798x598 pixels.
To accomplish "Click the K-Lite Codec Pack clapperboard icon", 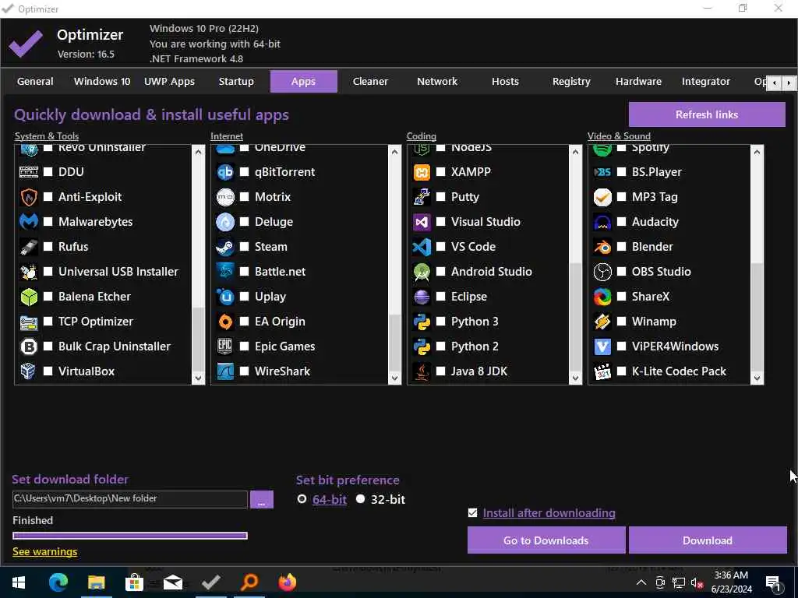I will point(602,371).
